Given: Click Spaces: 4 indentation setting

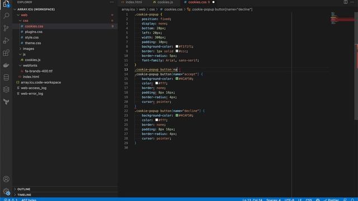Looking at the screenshot, I should point(274,200).
